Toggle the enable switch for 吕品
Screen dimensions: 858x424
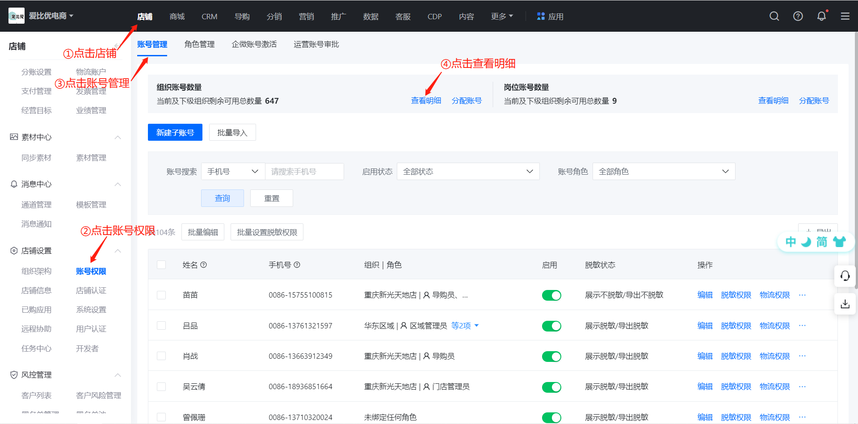(551, 326)
